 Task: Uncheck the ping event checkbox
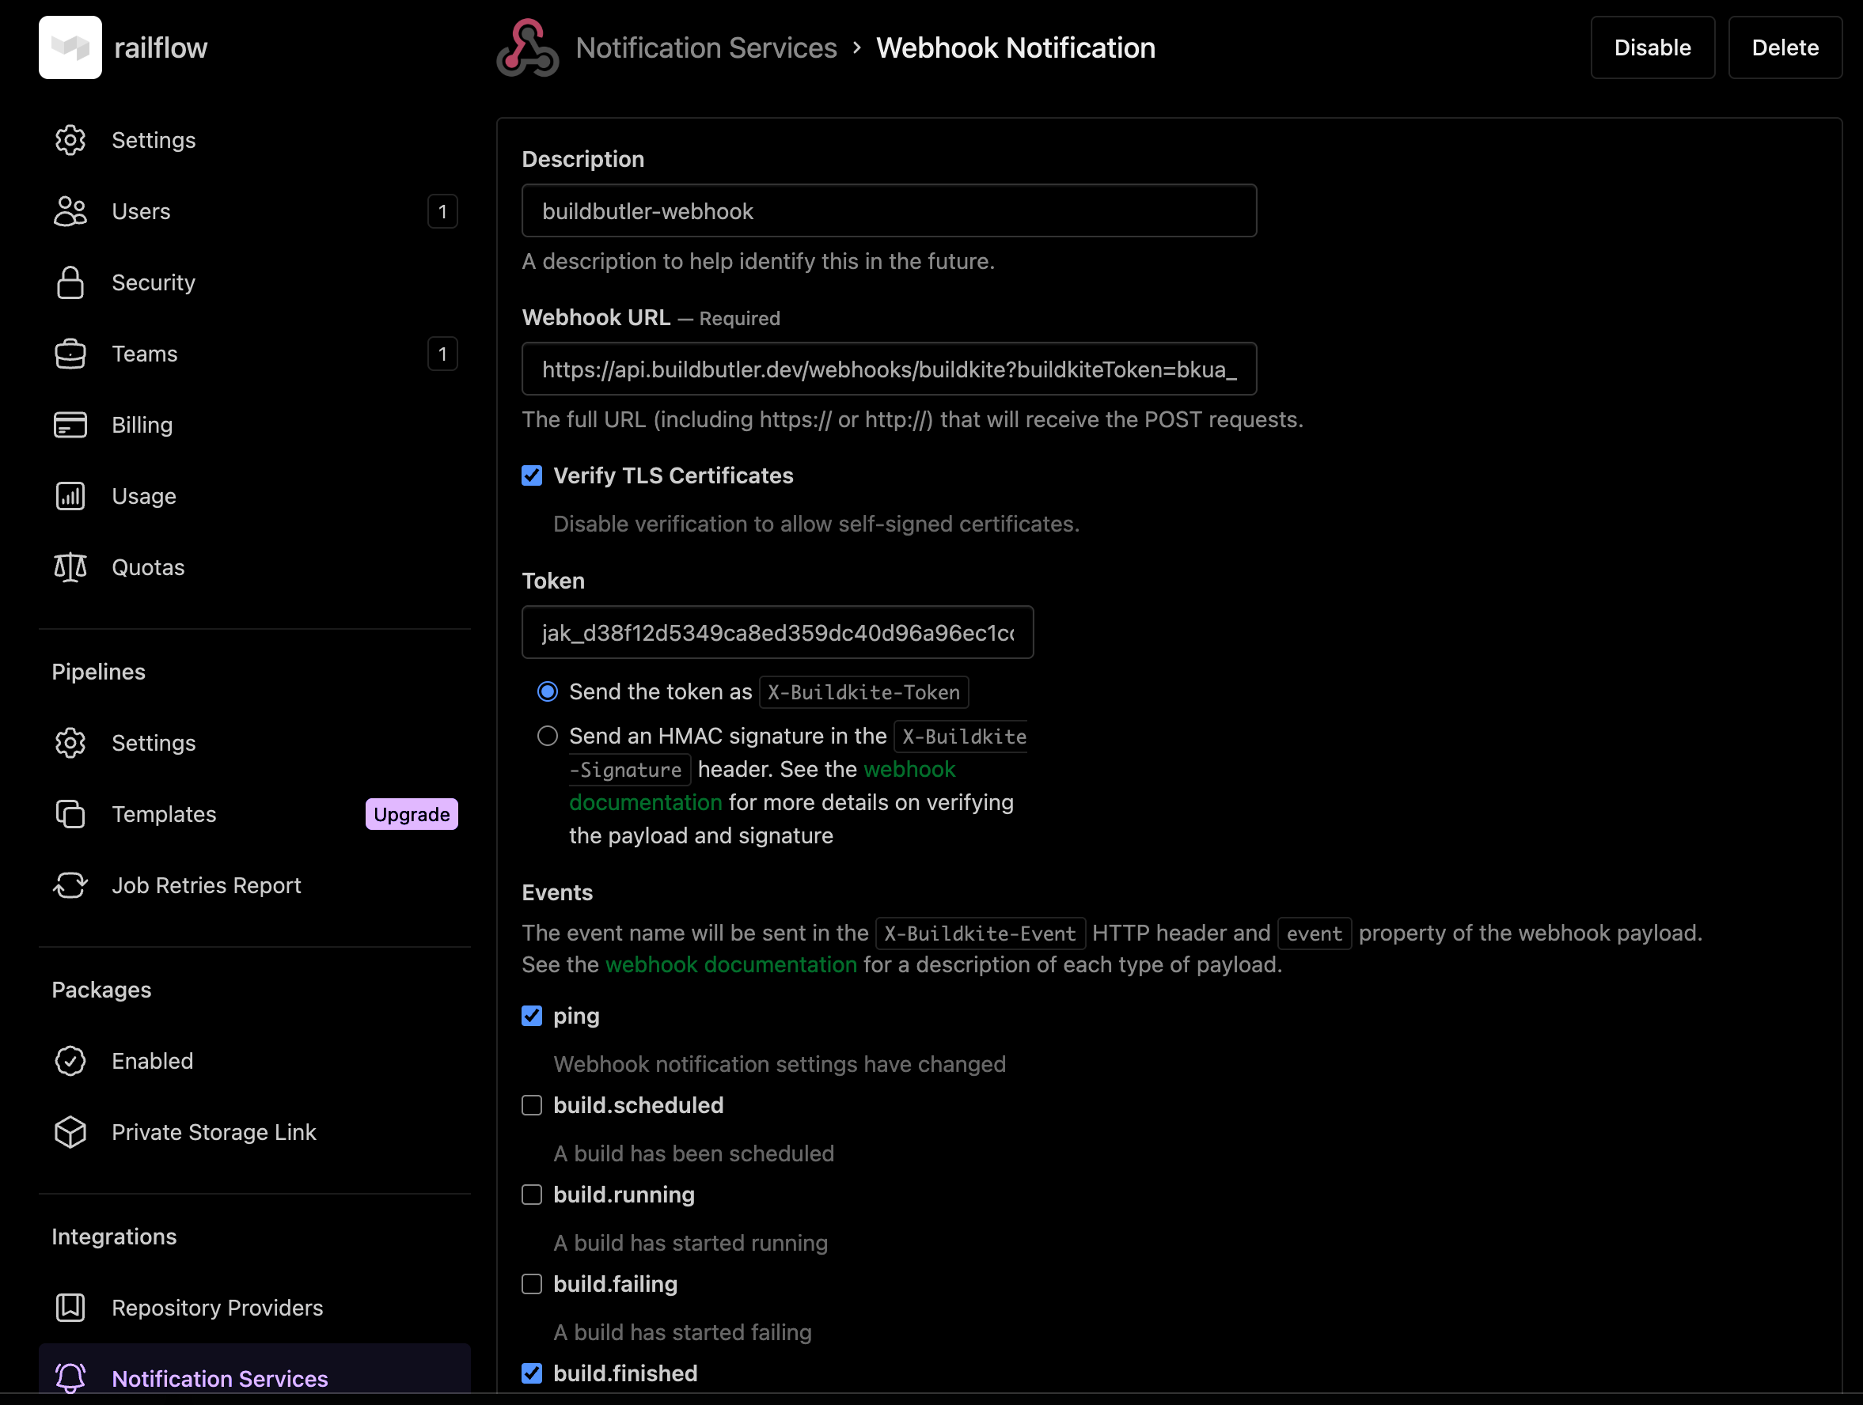(532, 1016)
